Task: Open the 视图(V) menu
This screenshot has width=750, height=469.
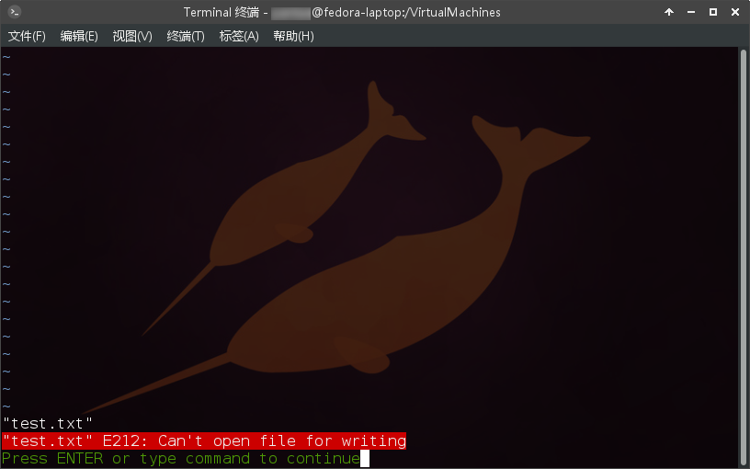Action: click(x=132, y=36)
